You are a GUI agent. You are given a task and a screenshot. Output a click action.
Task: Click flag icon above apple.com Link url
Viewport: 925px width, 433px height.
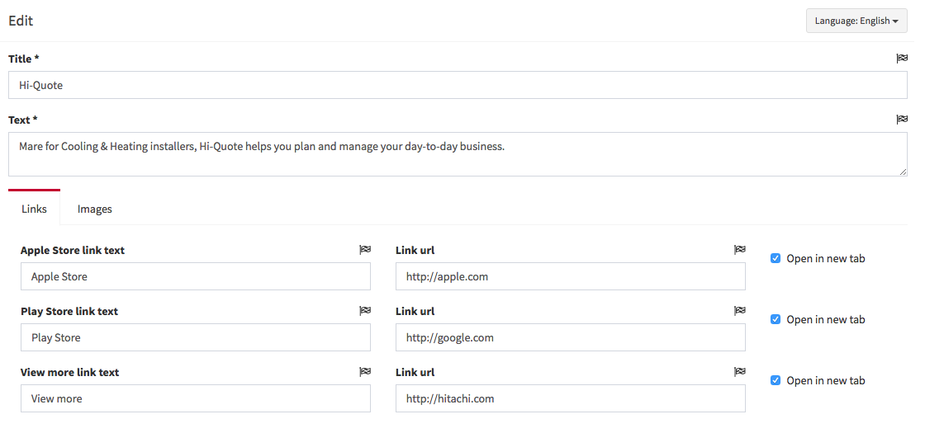740,250
